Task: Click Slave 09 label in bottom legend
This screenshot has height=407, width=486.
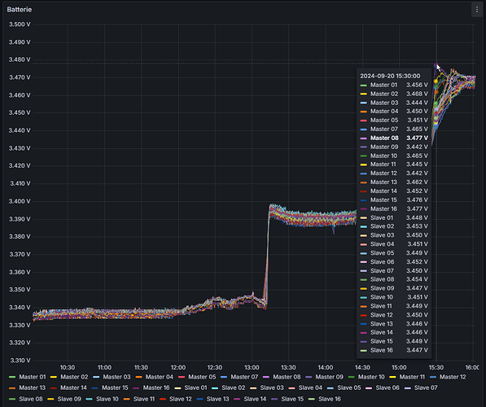Action: [x=69, y=399]
